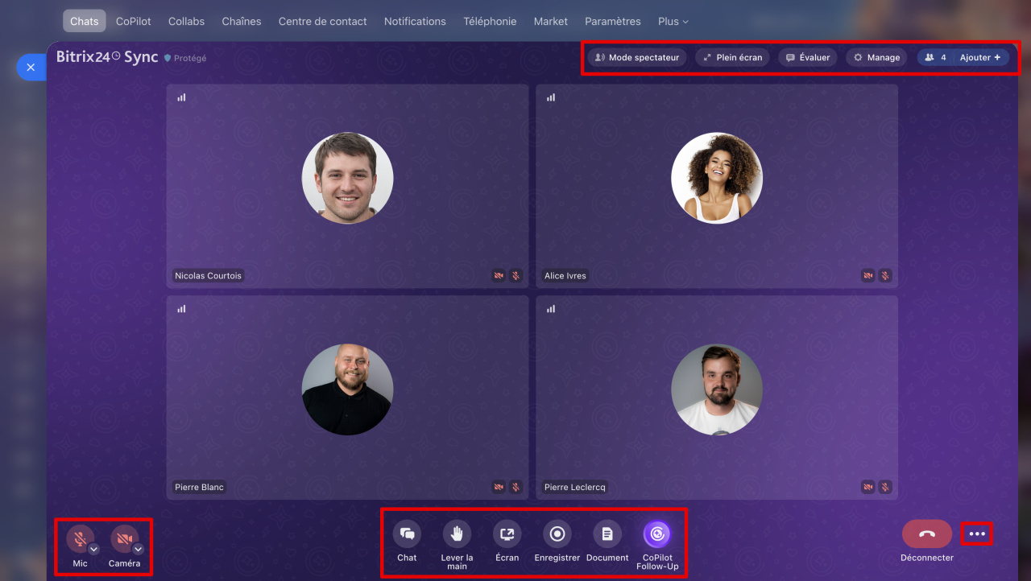Switch to the Notifications tab
The width and height of the screenshot is (1031, 581).
pyautogui.click(x=415, y=21)
